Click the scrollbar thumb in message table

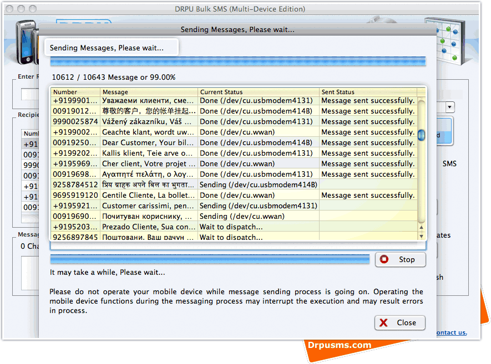[421, 135]
